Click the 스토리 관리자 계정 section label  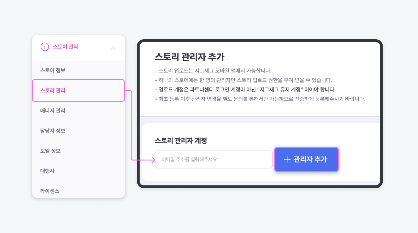[x=181, y=141]
